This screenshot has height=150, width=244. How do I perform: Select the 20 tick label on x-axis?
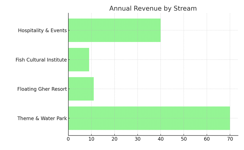(x=115, y=139)
